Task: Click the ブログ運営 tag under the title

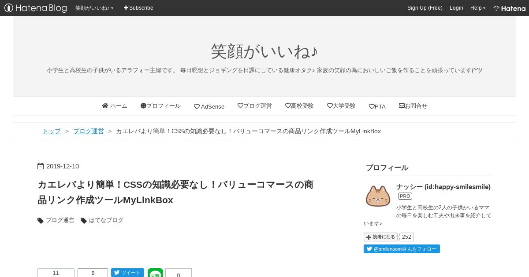Action: (x=60, y=220)
